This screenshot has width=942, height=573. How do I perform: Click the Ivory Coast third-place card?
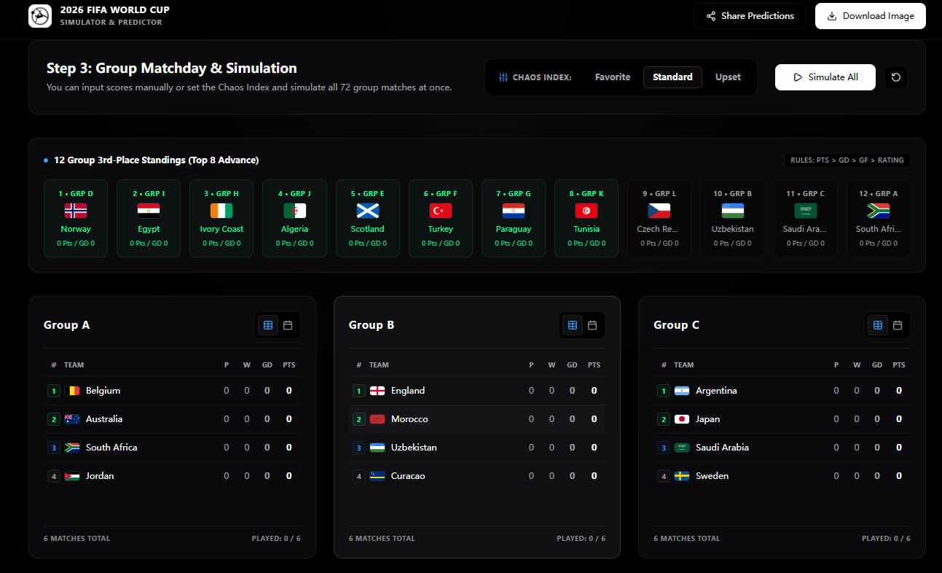(221, 219)
